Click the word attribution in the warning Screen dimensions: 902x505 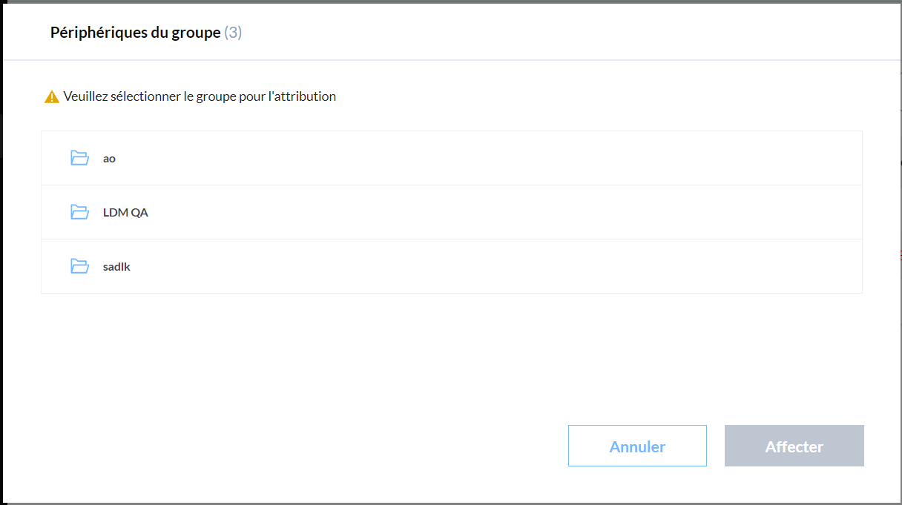(306, 96)
